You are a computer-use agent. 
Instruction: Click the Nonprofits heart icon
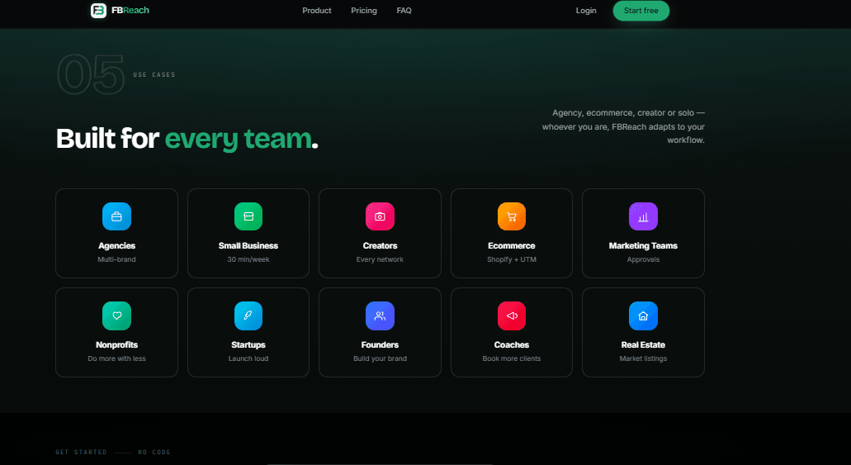116,316
